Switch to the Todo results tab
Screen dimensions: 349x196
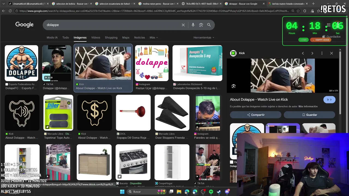(65, 38)
